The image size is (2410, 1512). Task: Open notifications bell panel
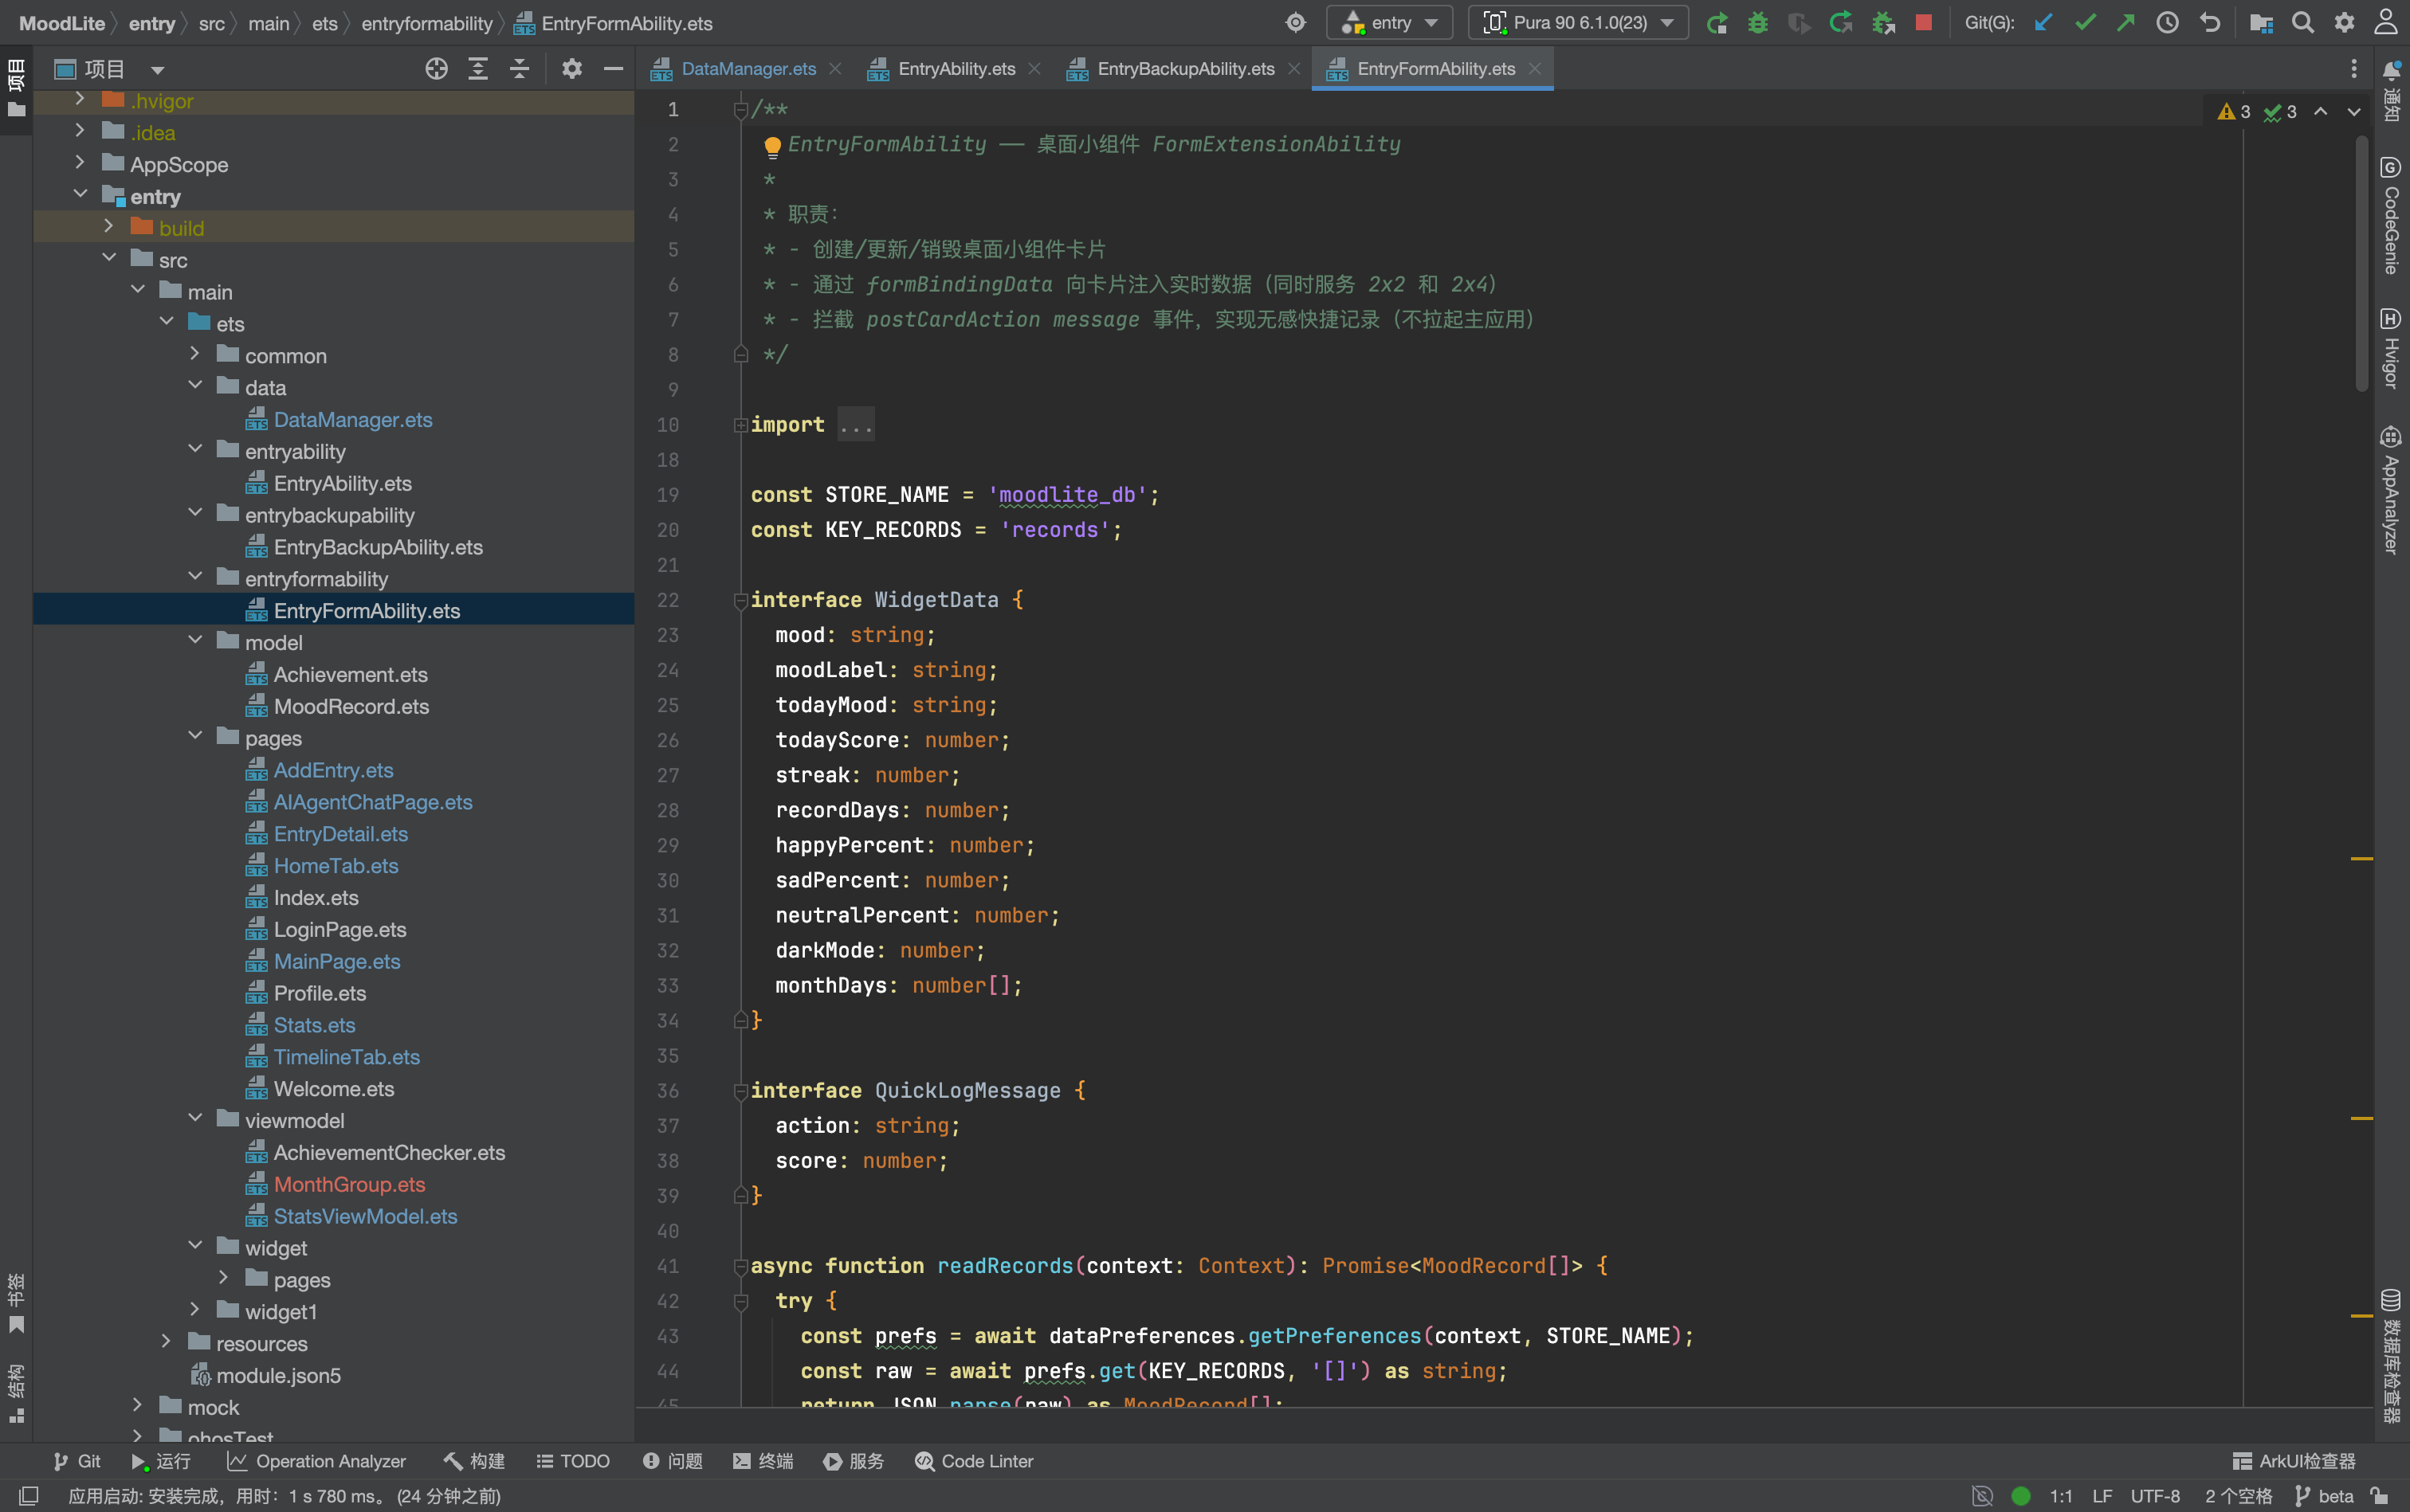pos(2390,90)
